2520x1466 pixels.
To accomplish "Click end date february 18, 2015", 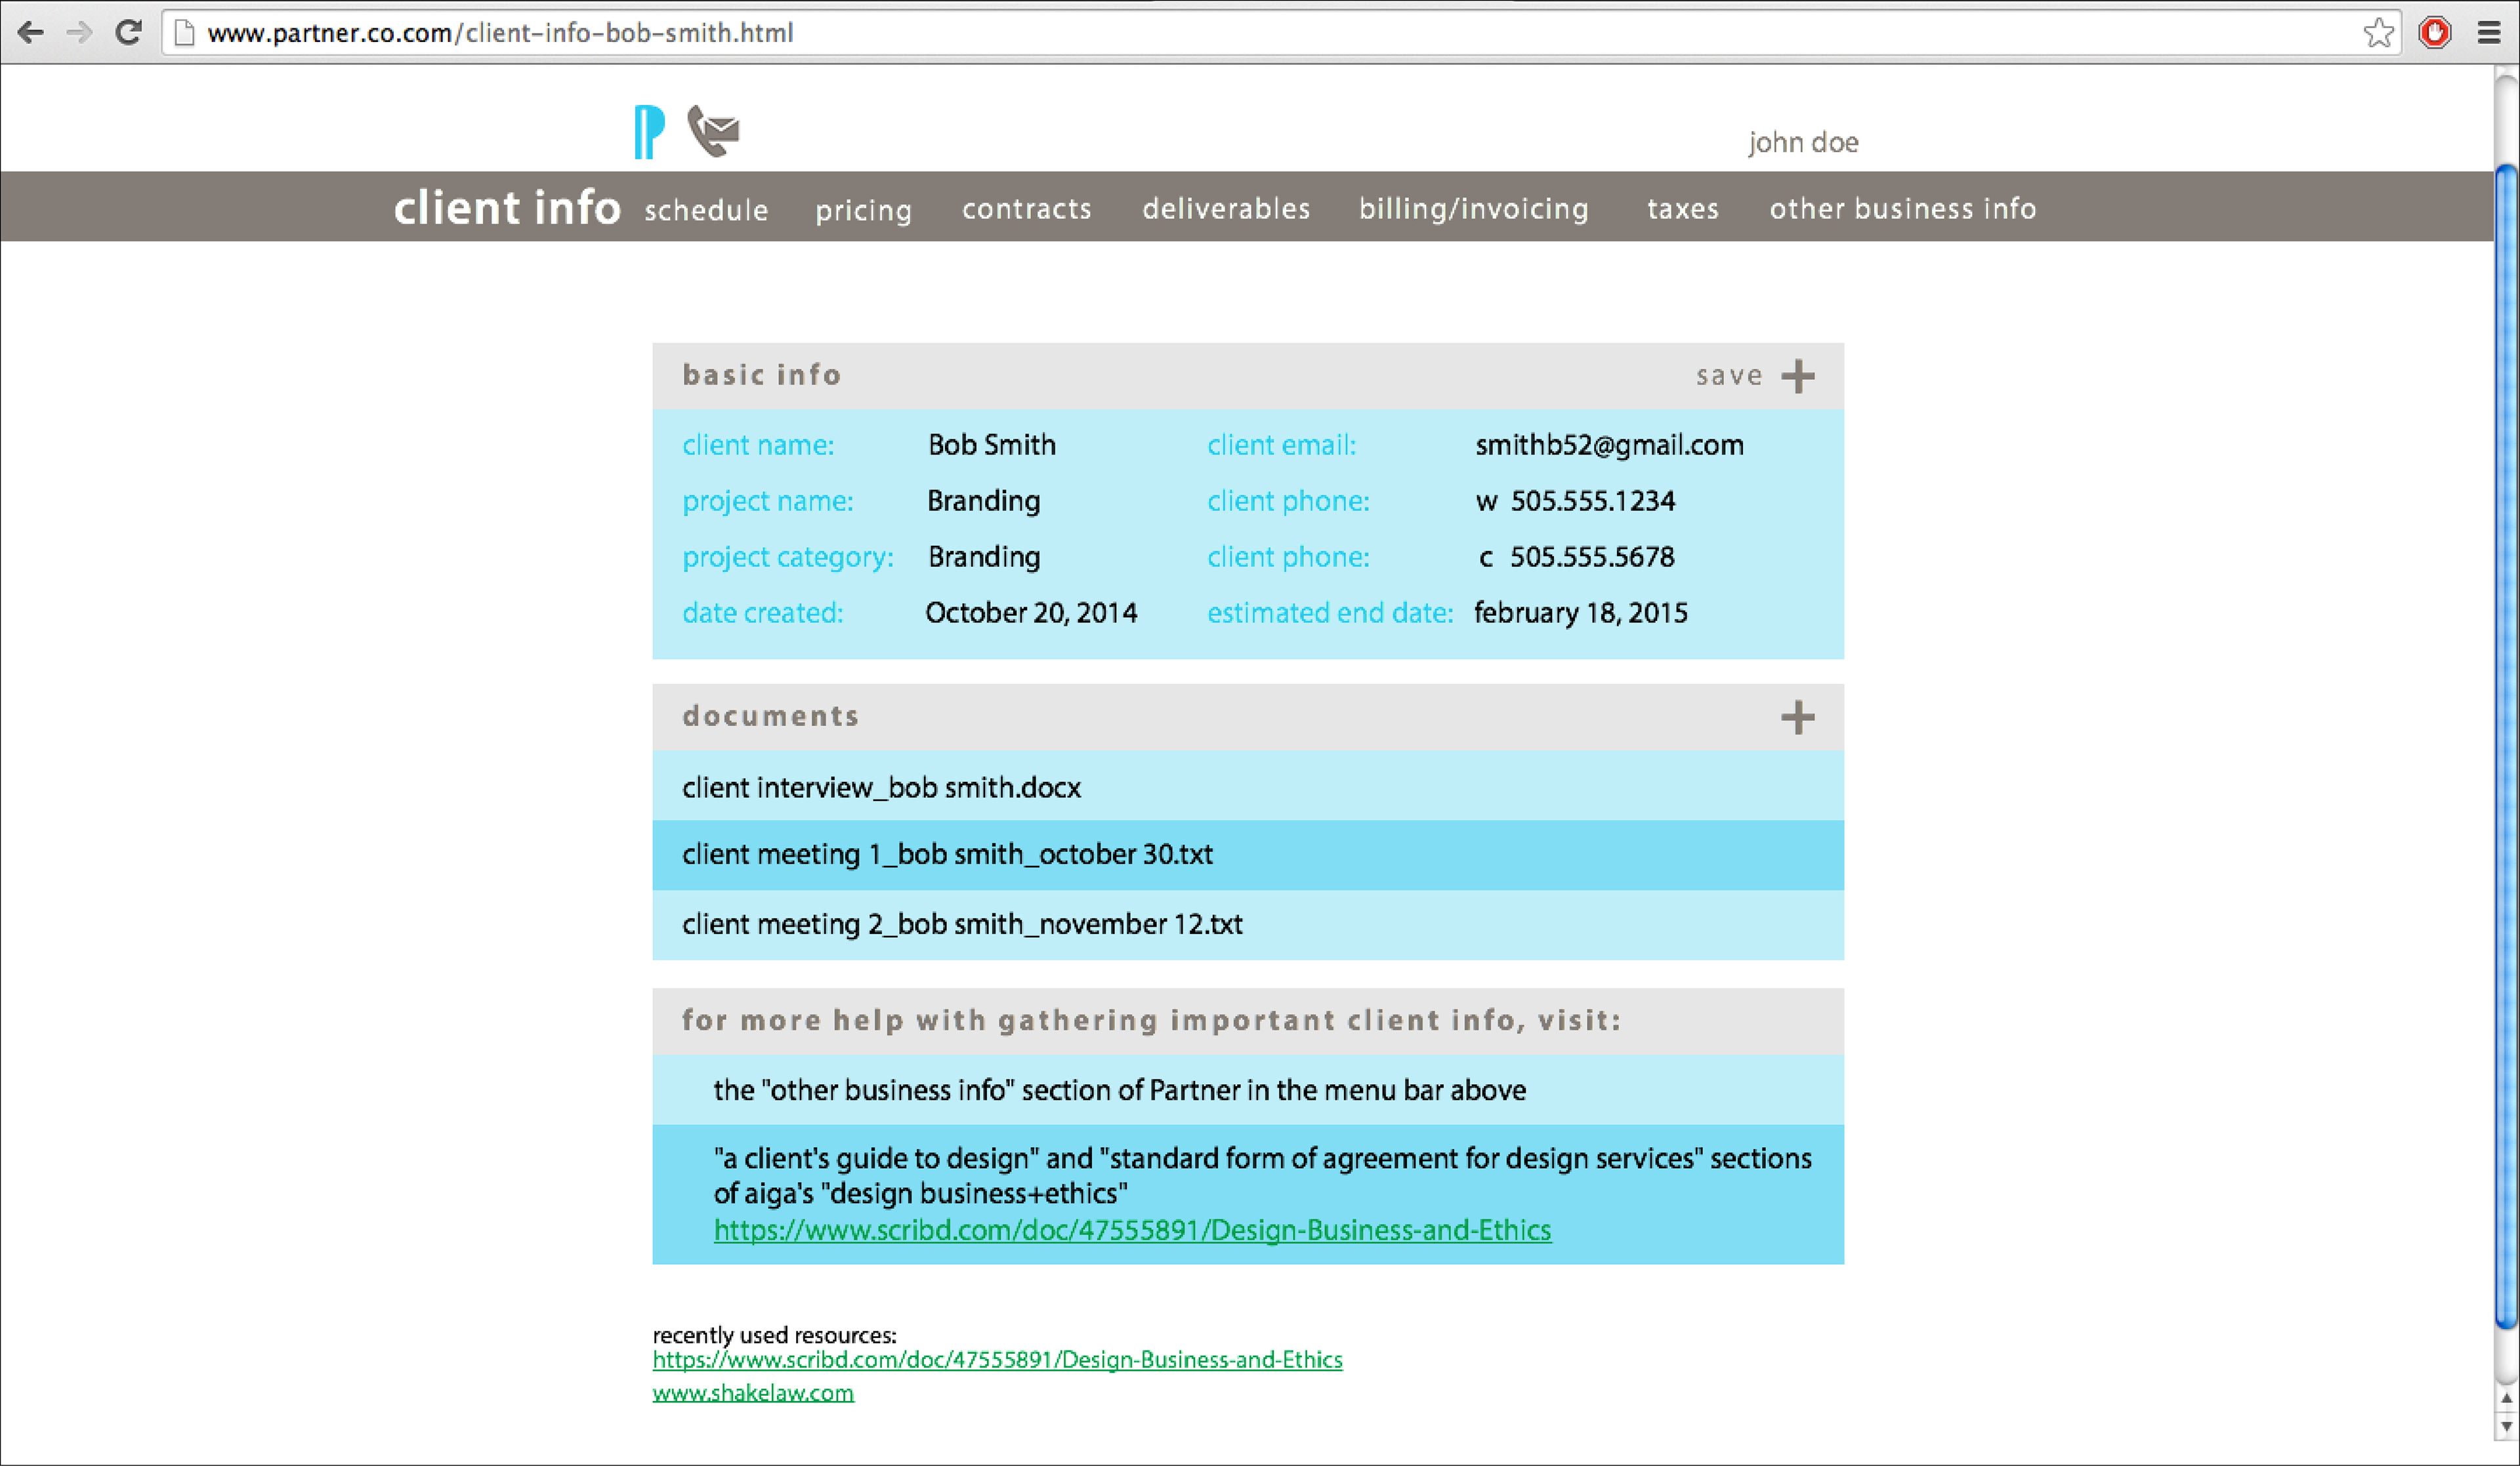I will [1580, 613].
